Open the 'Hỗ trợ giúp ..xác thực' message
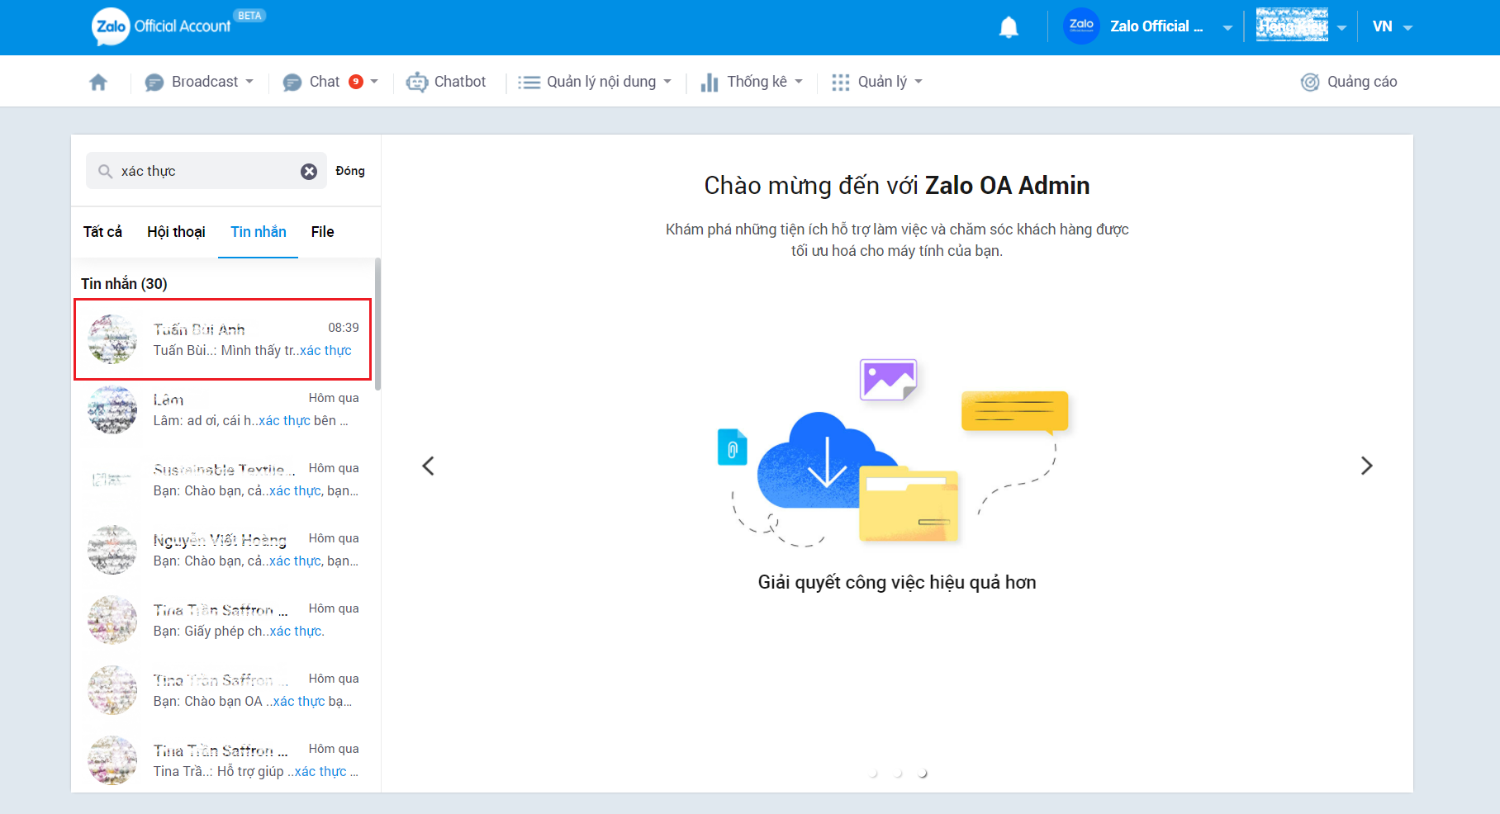1500x814 pixels. [x=223, y=760]
